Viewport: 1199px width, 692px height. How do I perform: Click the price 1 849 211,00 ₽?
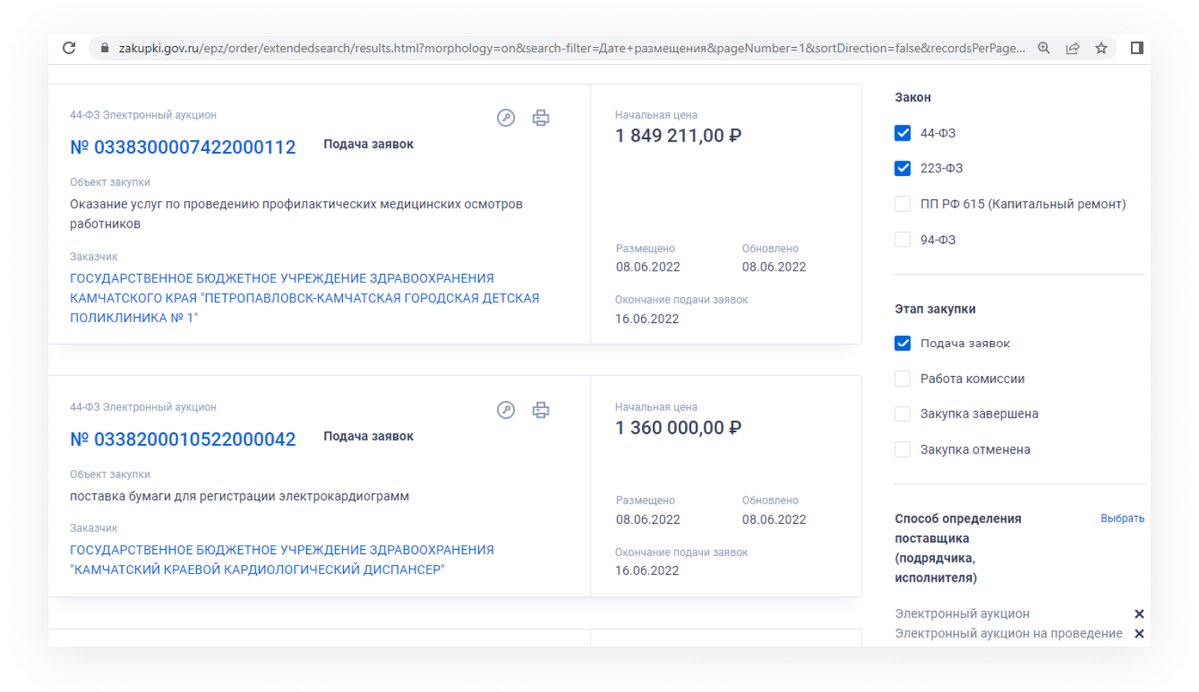(678, 136)
